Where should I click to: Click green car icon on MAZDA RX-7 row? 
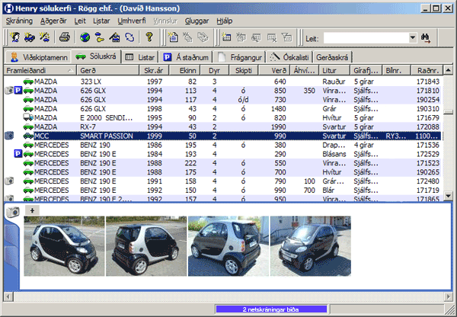pos(28,126)
